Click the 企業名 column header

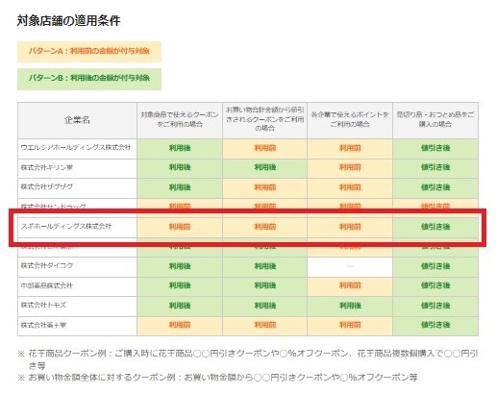(77, 120)
